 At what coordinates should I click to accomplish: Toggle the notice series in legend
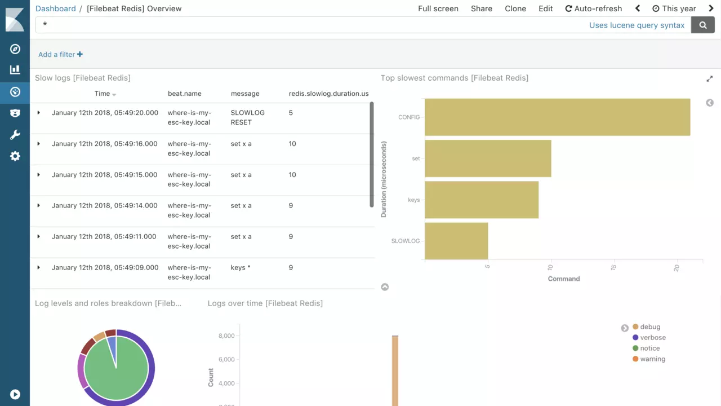tap(649, 348)
